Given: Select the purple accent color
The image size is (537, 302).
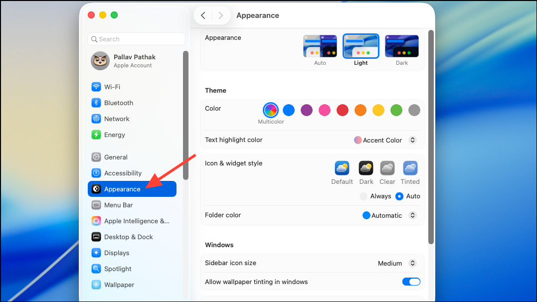Looking at the screenshot, I should (x=307, y=110).
